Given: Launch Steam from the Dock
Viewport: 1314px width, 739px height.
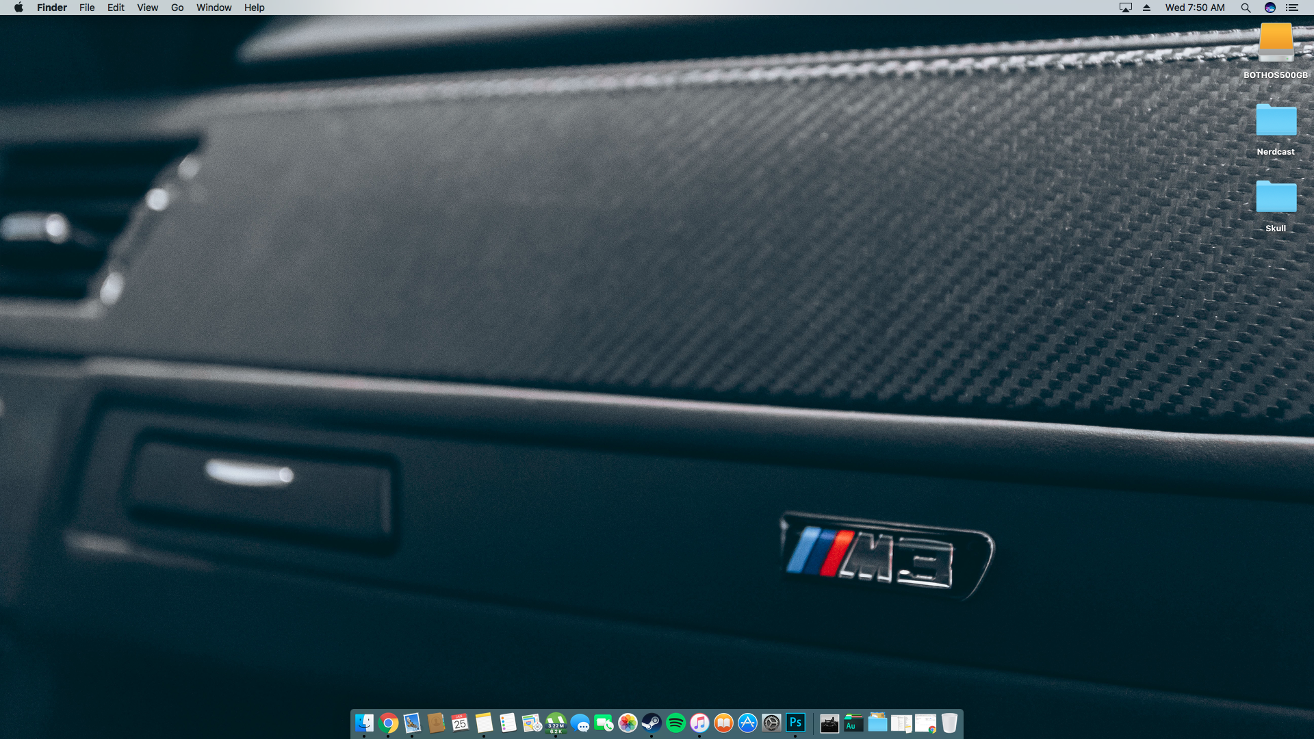Looking at the screenshot, I should pos(652,723).
